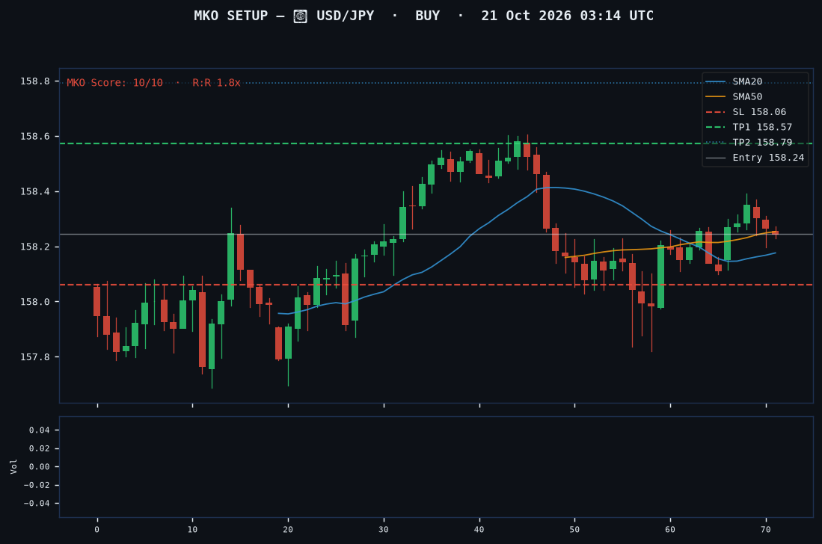This screenshot has height=544, width=822.
Task: Click the '21 Oct 2026 03:14 UTC' timestamp
Action: pyautogui.click(x=567, y=16)
